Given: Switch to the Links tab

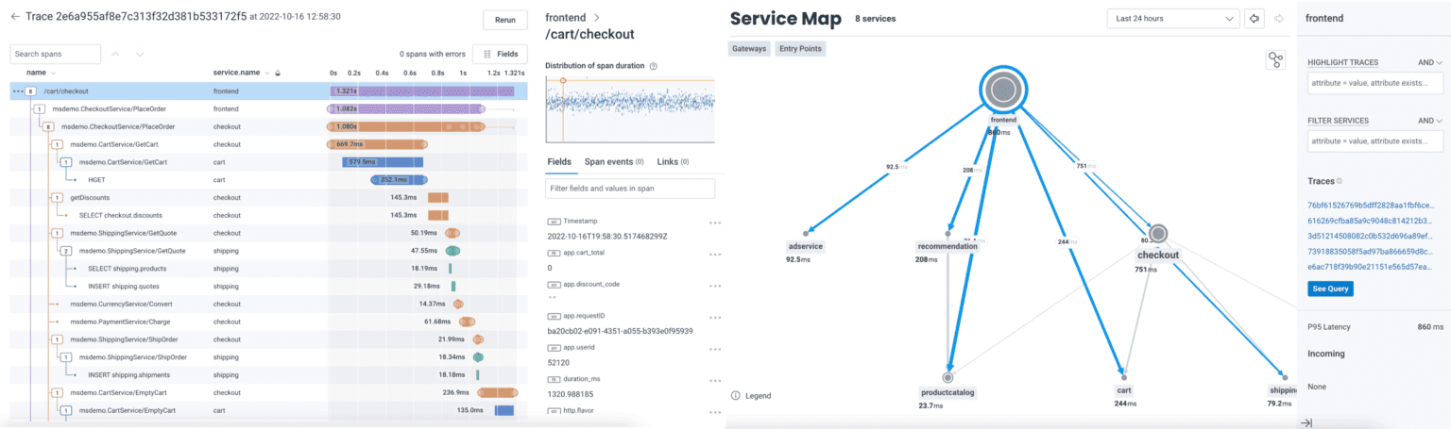Looking at the screenshot, I should [x=672, y=162].
